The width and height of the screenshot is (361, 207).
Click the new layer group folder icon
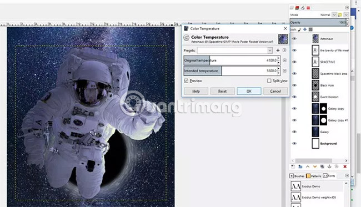[300, 166]
